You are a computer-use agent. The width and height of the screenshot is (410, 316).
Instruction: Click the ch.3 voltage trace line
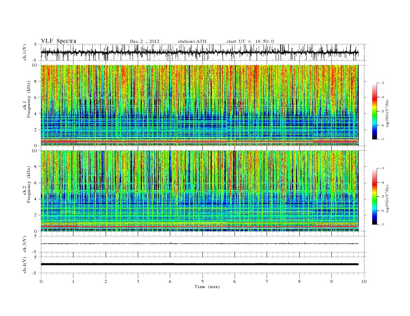tap(199, 244)
